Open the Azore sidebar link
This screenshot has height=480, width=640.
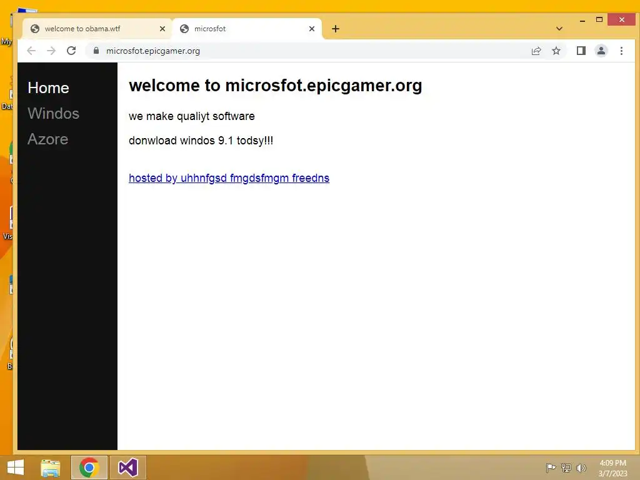pos(47,139)
